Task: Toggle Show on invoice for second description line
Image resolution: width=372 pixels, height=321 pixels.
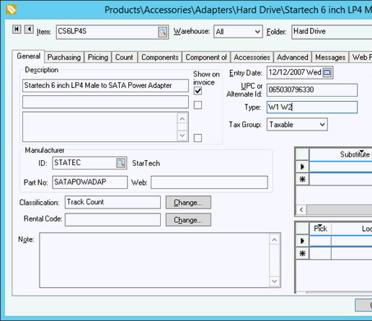Action: [198, 105]
